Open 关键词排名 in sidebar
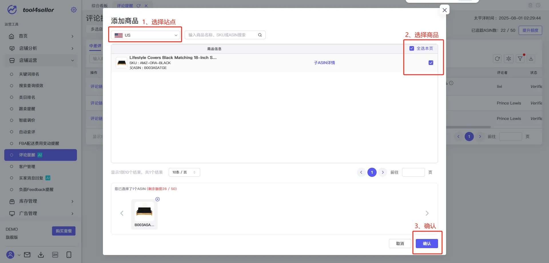 (x=29, y=74)
